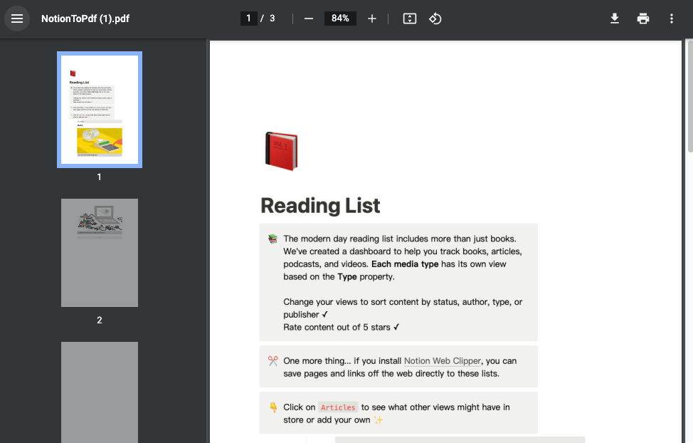
Task: Open the Notion Web Clipper link
Action: coord(441,360)
